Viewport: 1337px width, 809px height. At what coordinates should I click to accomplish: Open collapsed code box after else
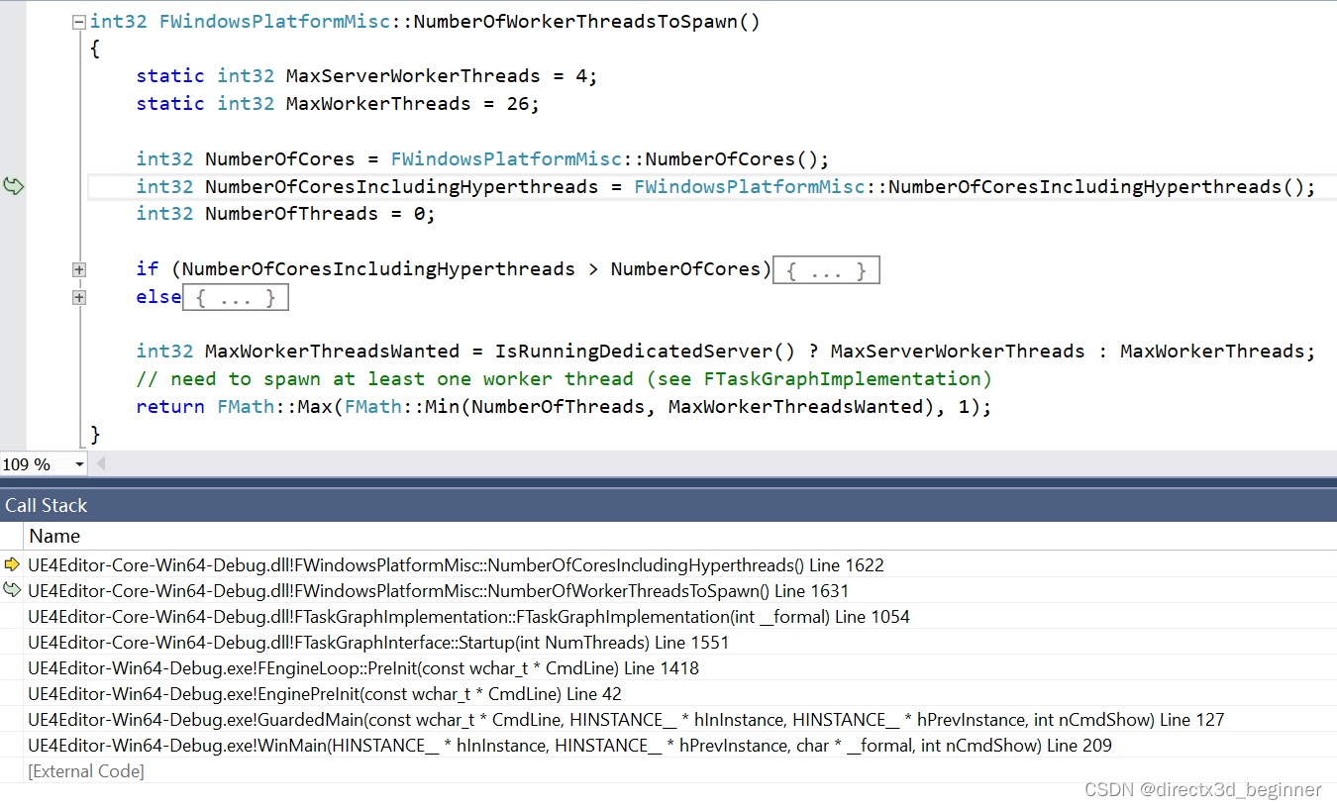pyautogui.click(x=236, y=297)
